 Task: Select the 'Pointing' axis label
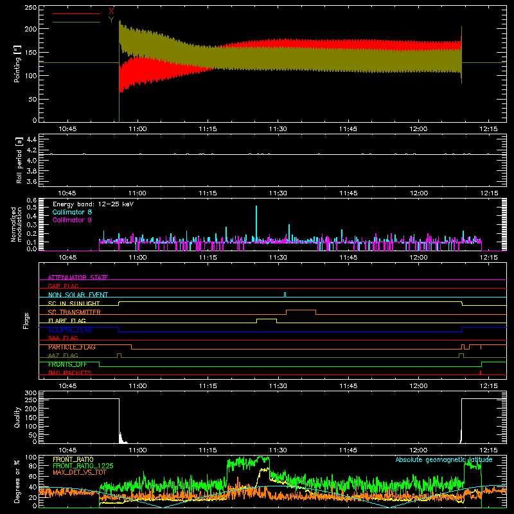click(x=17, y=64)
